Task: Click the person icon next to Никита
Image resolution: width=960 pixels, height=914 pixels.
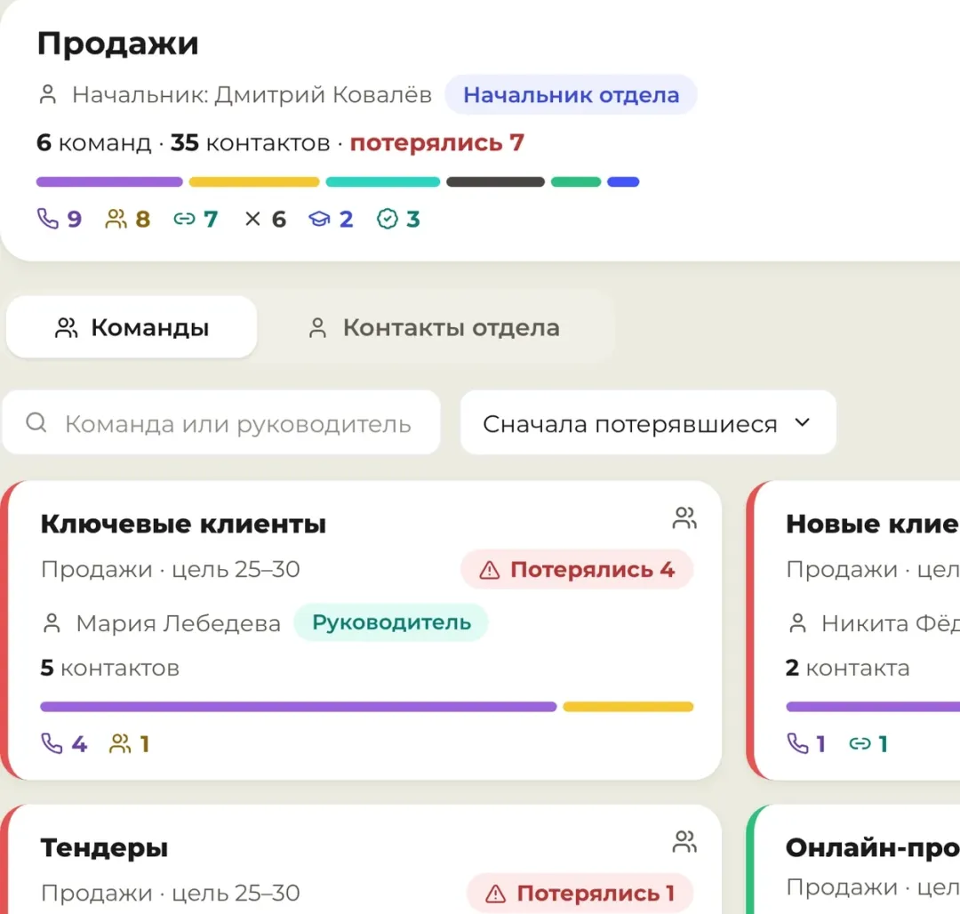Action: [797, 623]
